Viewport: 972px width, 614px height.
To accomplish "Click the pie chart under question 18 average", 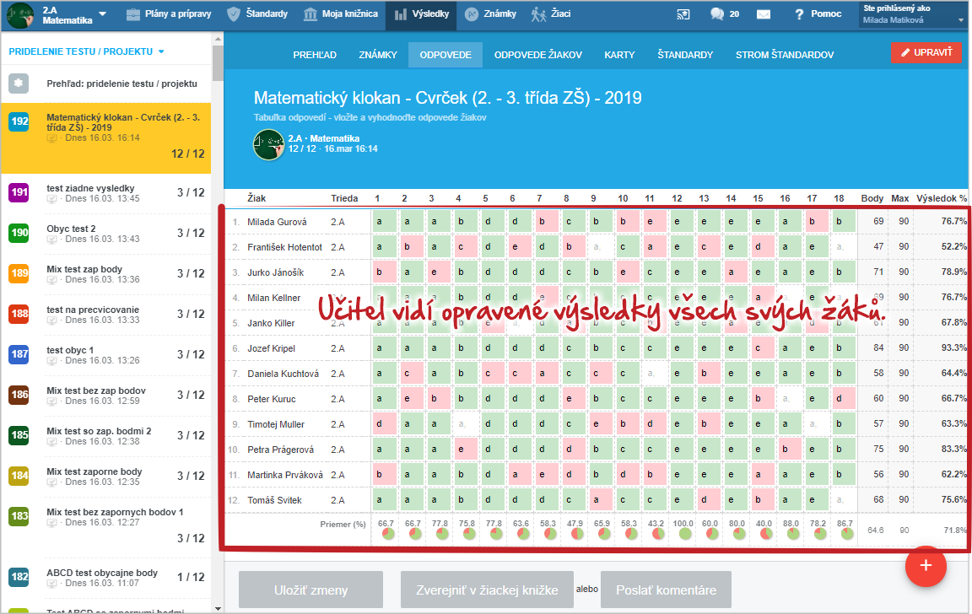I will (x=847, y=534).
